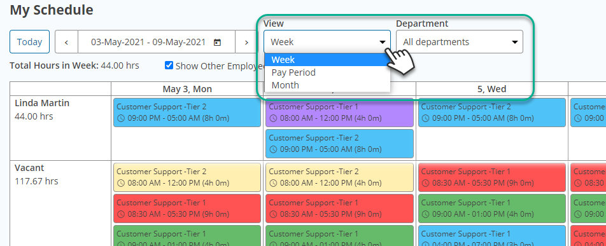606x246 pixels.
Task: Click clock icon in Vacant Monday yellow shift
Action: tap(120, 183)
